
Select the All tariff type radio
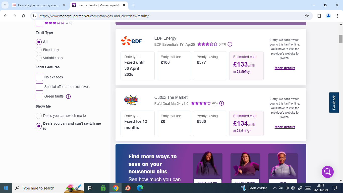tap(38, 42)
